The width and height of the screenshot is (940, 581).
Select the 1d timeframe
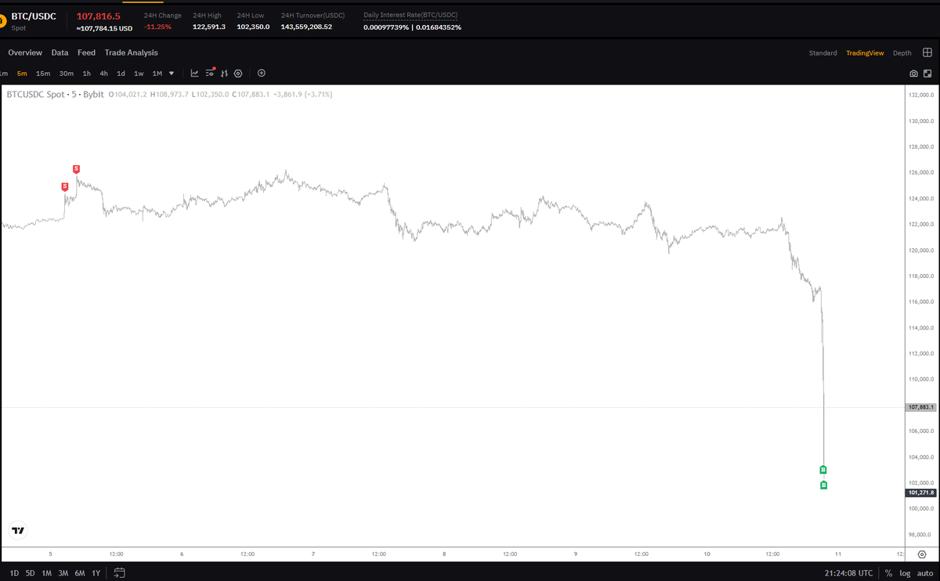(x=121, y=74)
